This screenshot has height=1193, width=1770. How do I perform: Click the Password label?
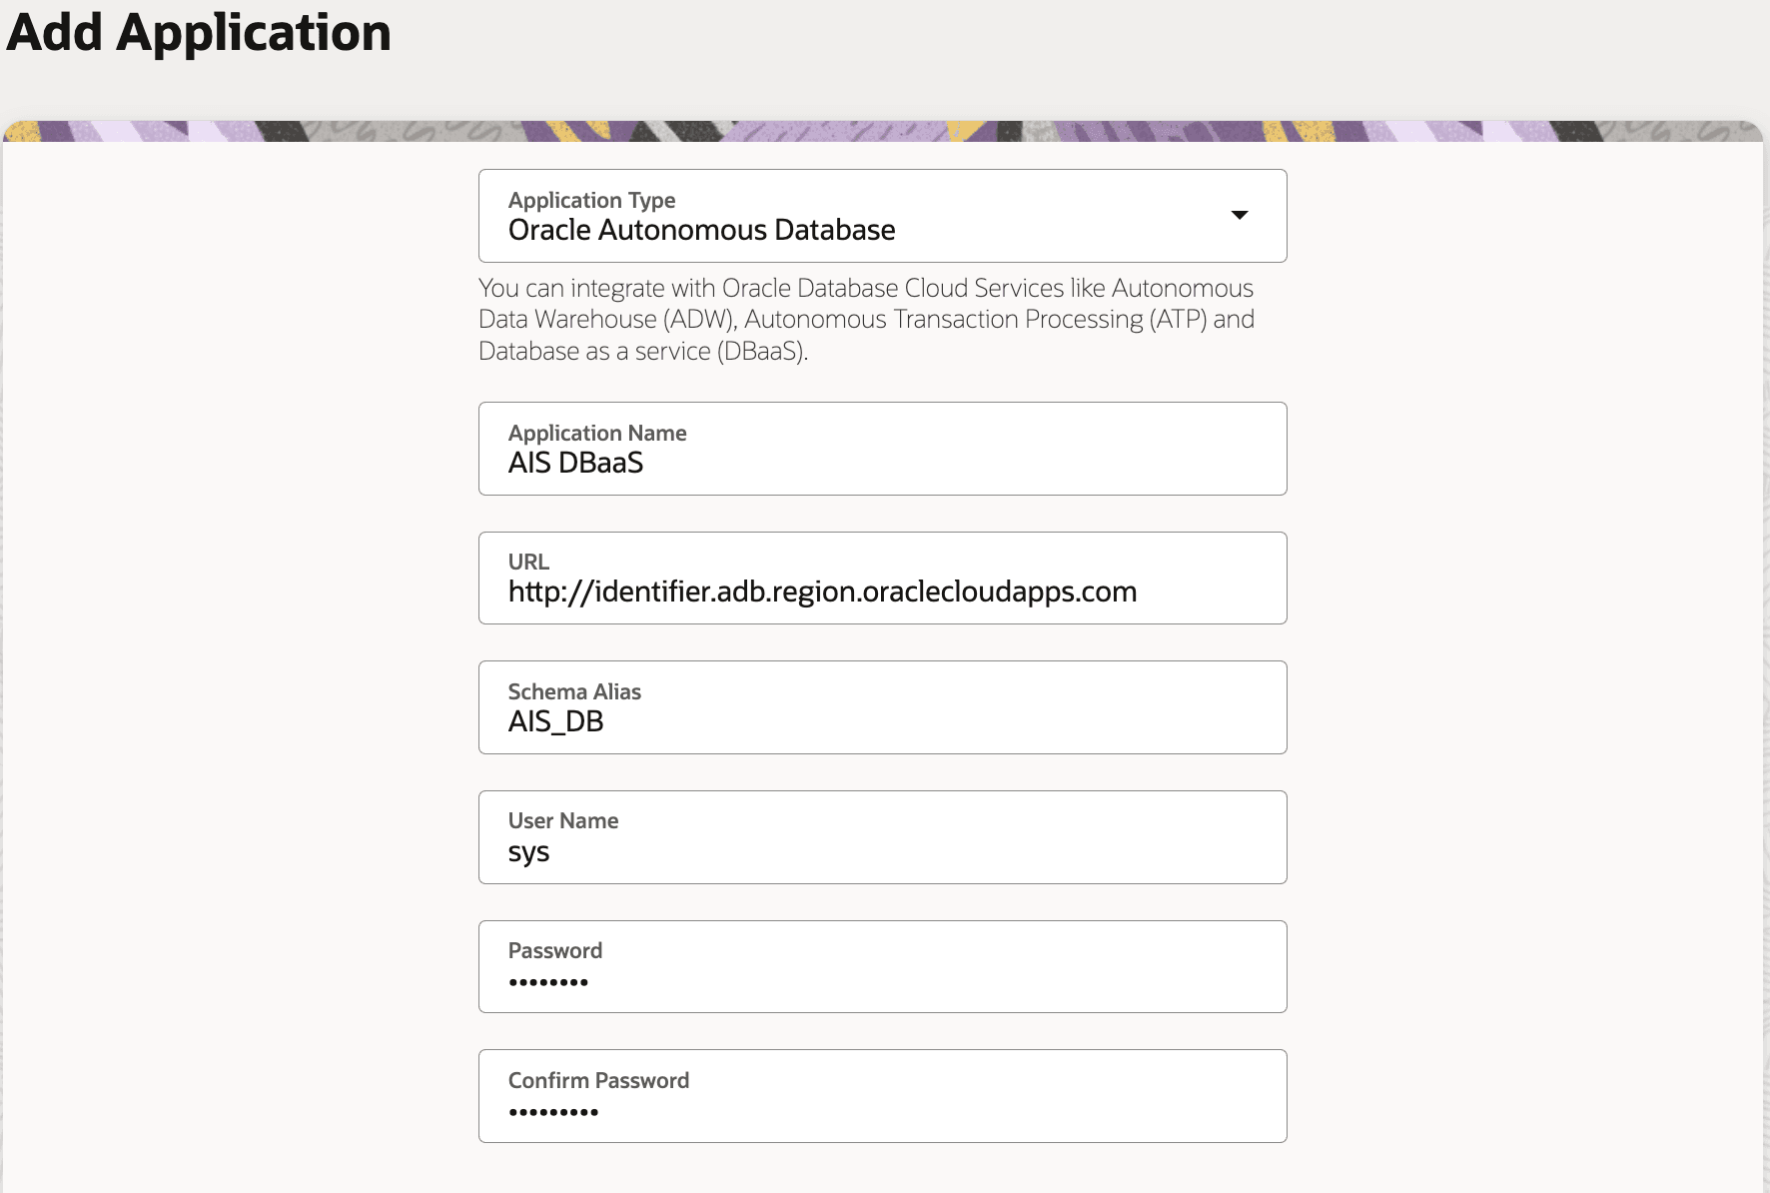click(555, 950)
